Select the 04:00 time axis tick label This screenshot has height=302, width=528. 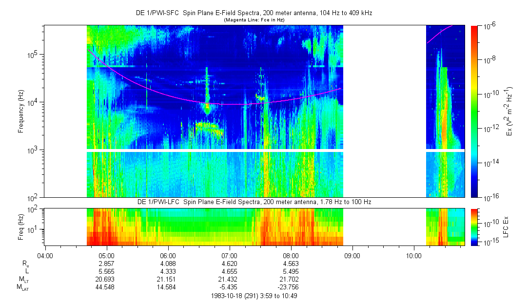pyautogui.click(x=45, y=255)
